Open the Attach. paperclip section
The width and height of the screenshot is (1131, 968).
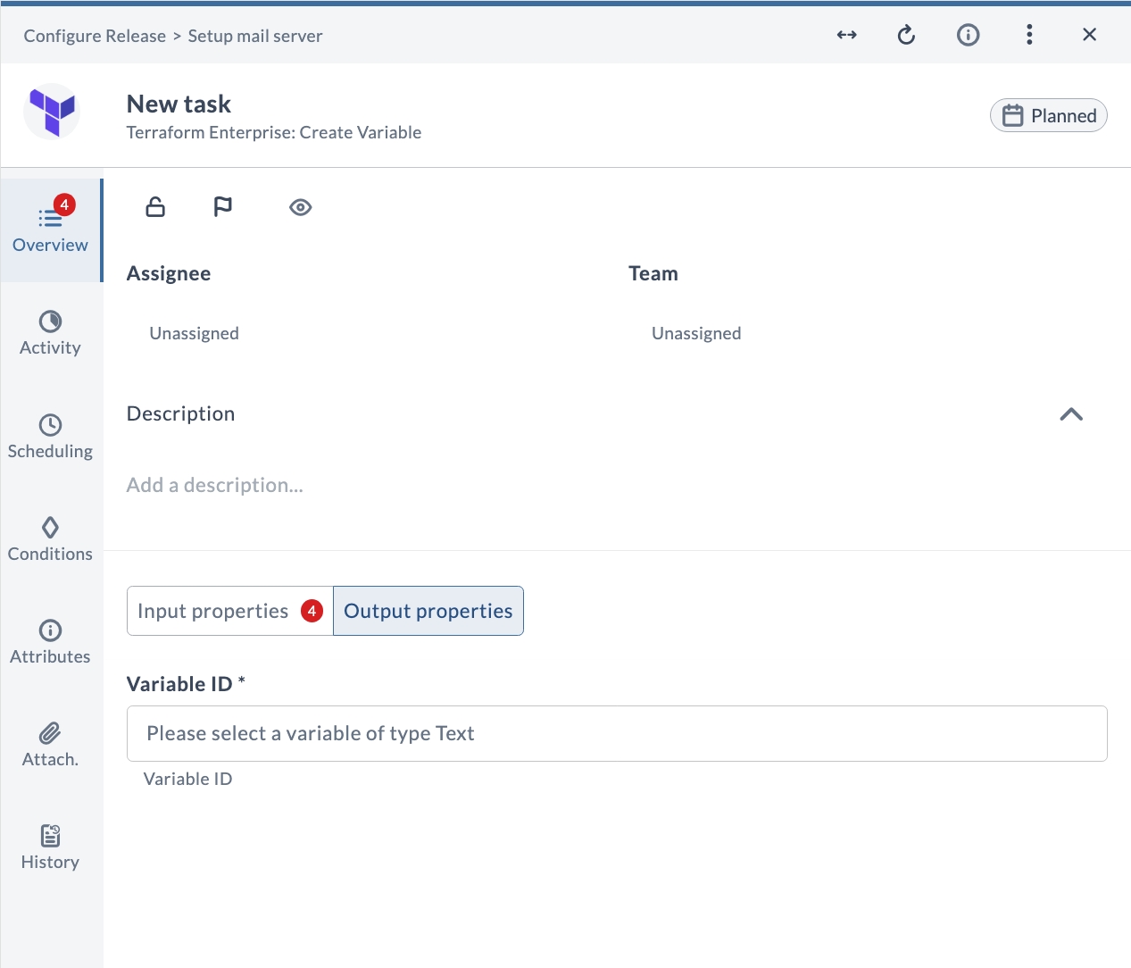click(x=51, y=745)
